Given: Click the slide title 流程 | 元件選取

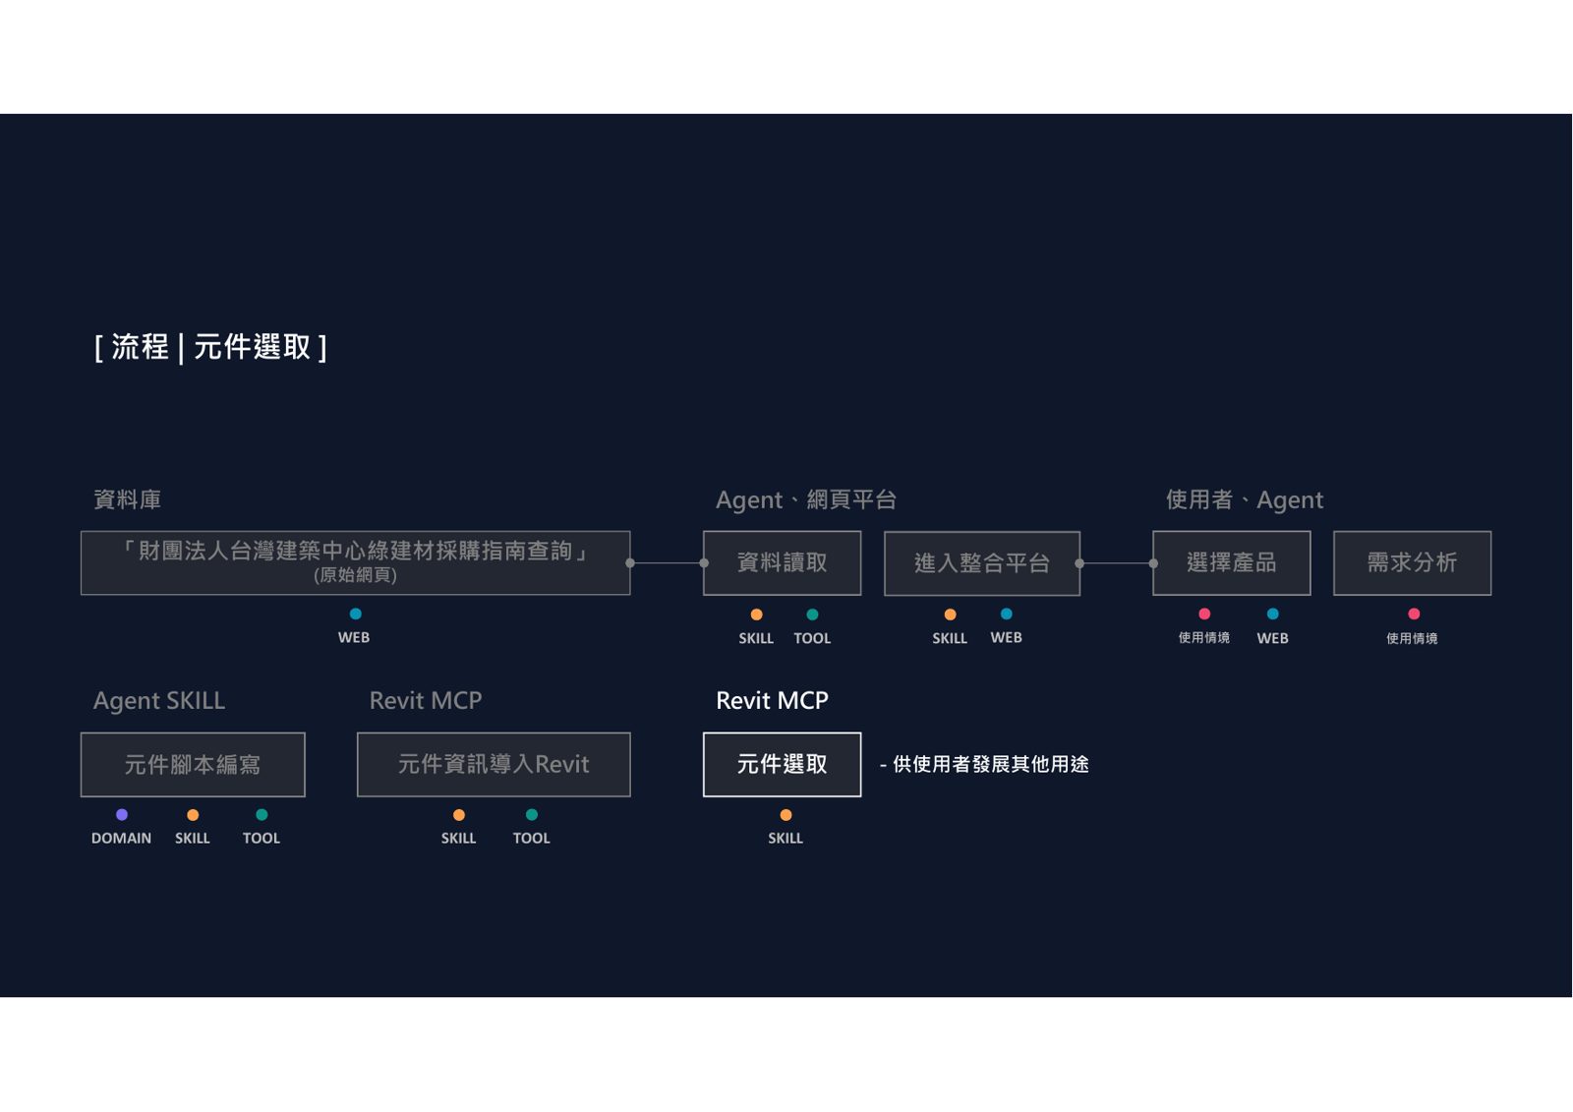Looking at the screenshot, I should click(210, 347).
